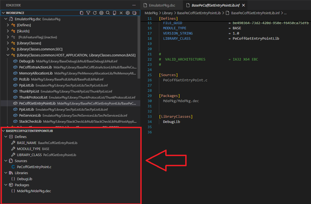The image size is (311, 204).
Task: Expand the [Defines] section node
Action: 8,25
